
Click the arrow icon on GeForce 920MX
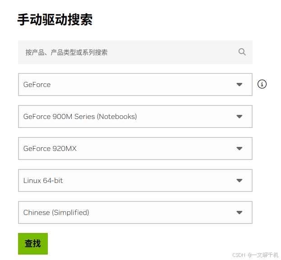point(240,149)
